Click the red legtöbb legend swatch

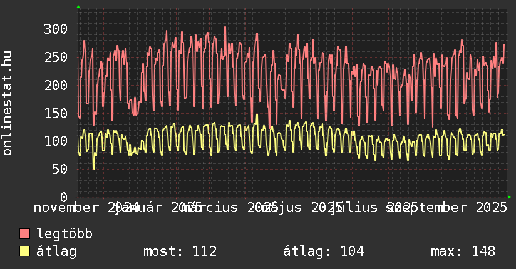(25, 234)
